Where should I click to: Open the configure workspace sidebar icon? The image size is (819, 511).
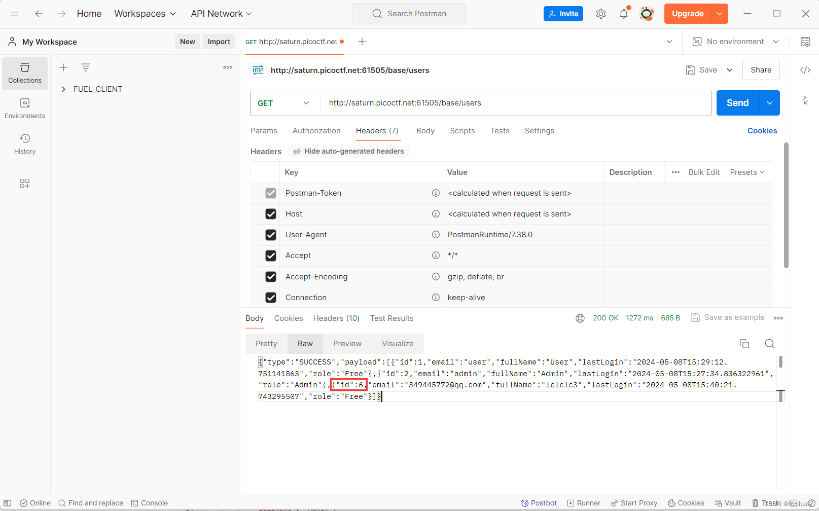pos(25,184)
